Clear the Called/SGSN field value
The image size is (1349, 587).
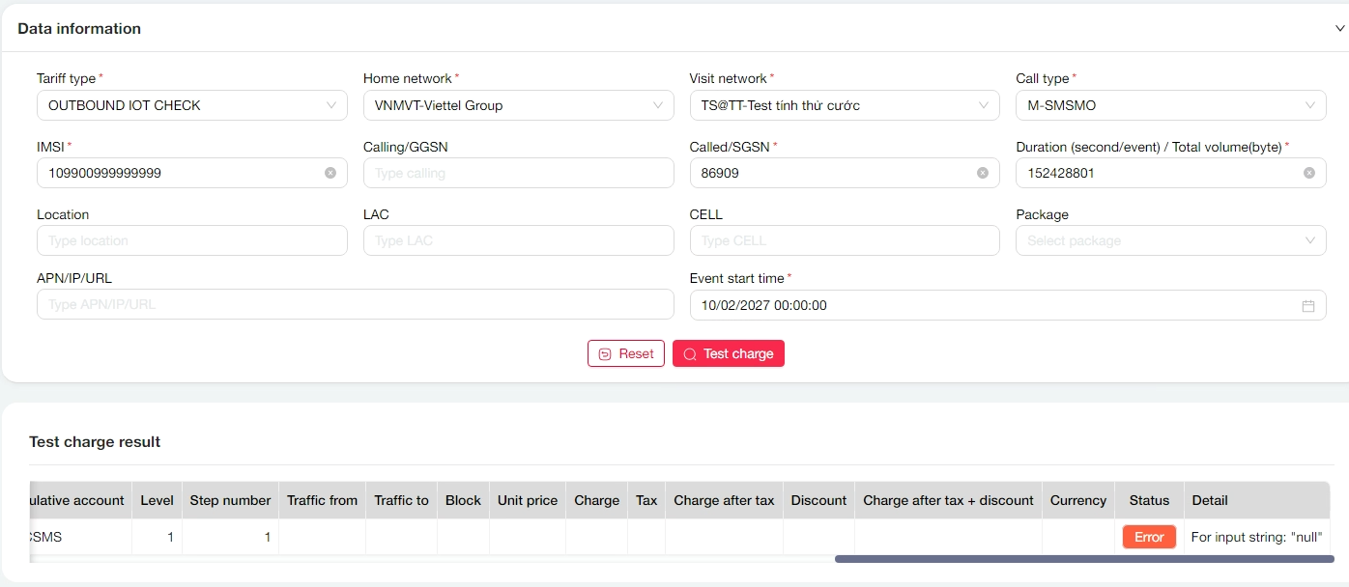[983, 173]
